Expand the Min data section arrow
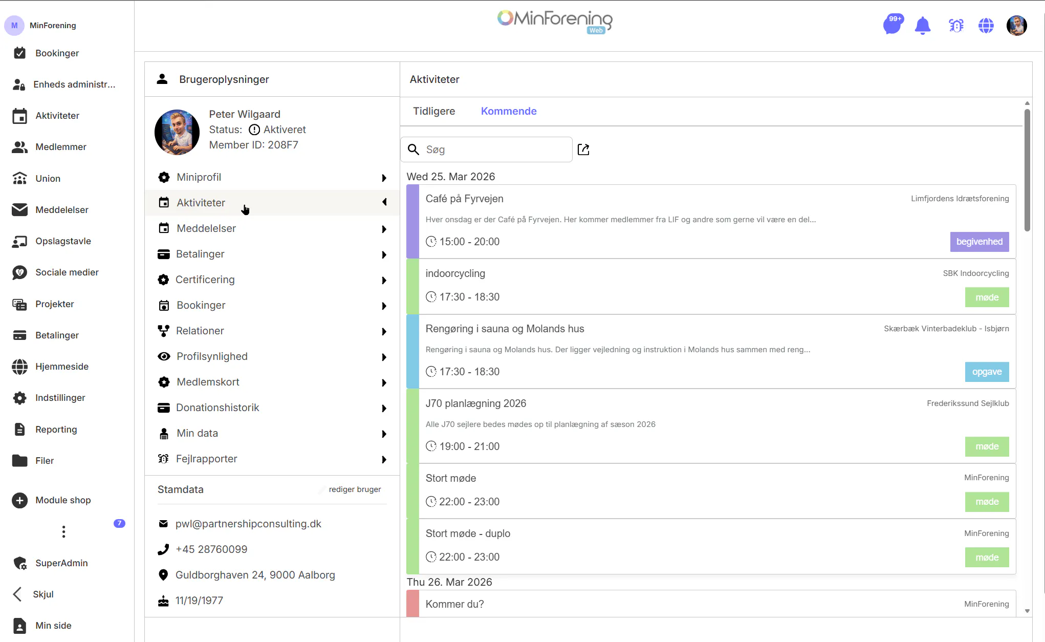This screenshot has height=642, width=1045. pos(384,434)
